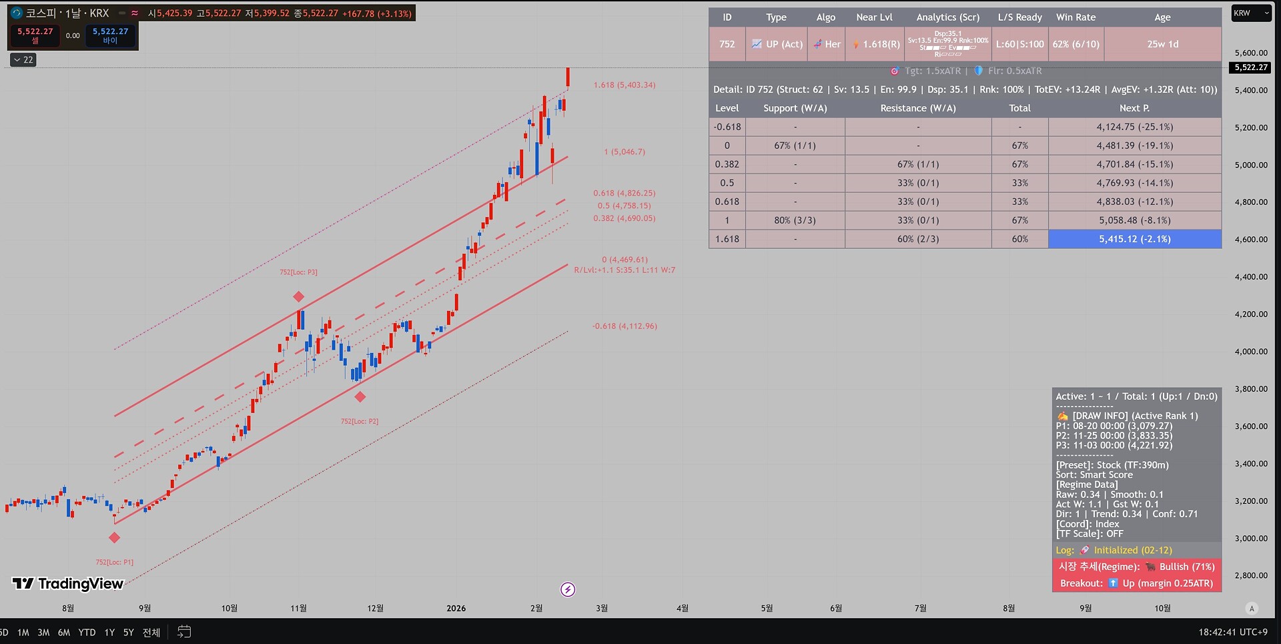Image resolution: width=1281 pixels, height=644 pixels.
Task: Select the 3M time range
Action: point(43,632)
